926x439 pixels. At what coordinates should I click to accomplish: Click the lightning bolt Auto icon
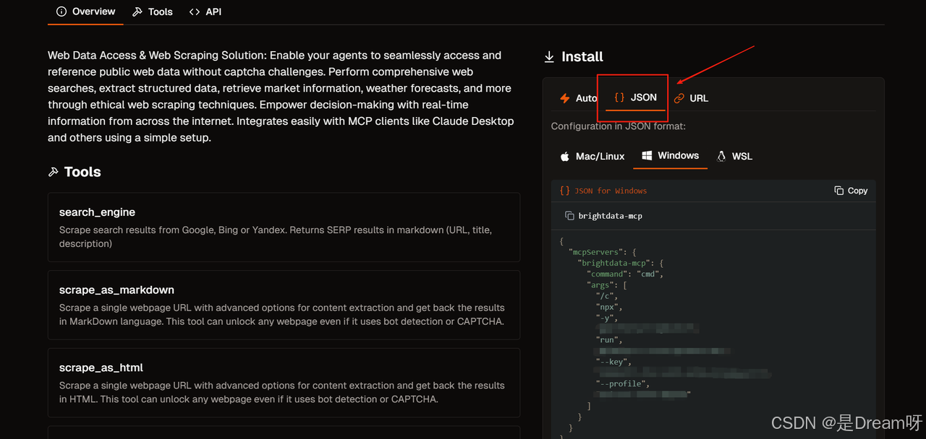point(565,98)
